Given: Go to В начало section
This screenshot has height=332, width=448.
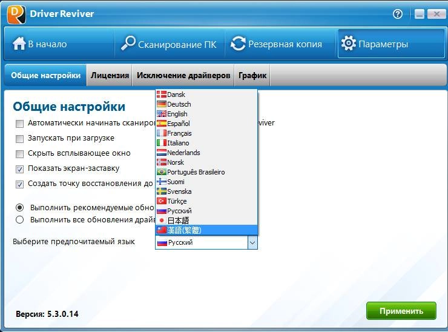Looking at the screenshot, I should tap(59, 44).
